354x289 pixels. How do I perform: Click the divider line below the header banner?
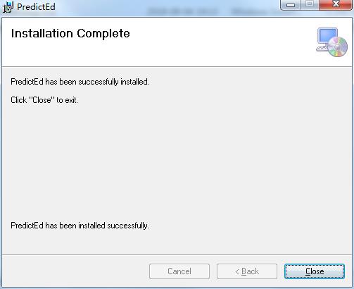[x=177, y=67]
